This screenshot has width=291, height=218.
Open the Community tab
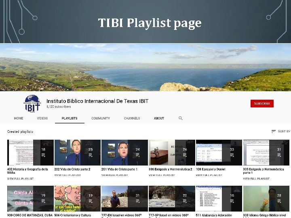101,118
